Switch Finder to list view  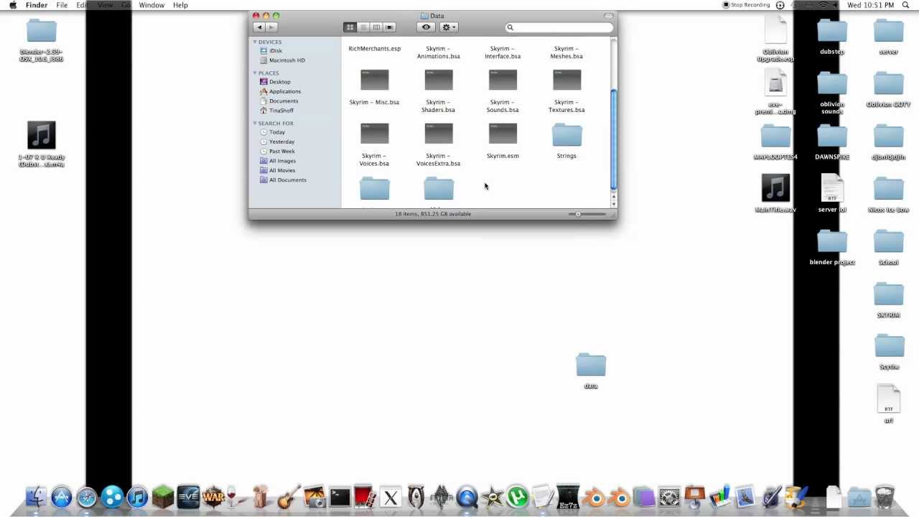(x=363, y=27)
